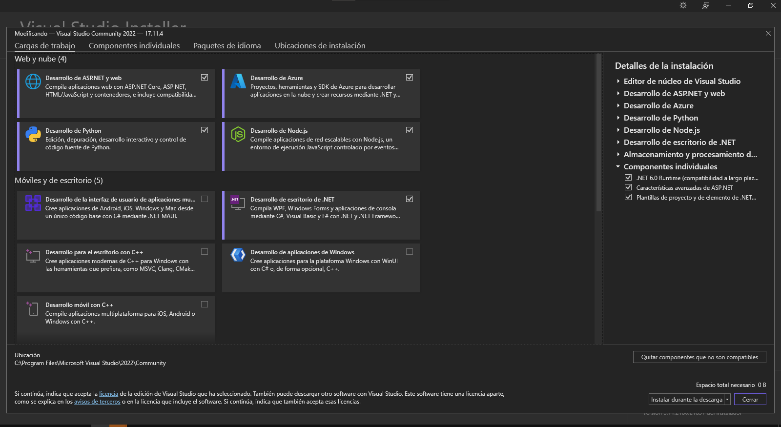Click the C++ mobile workload icon

click(33, 308)
